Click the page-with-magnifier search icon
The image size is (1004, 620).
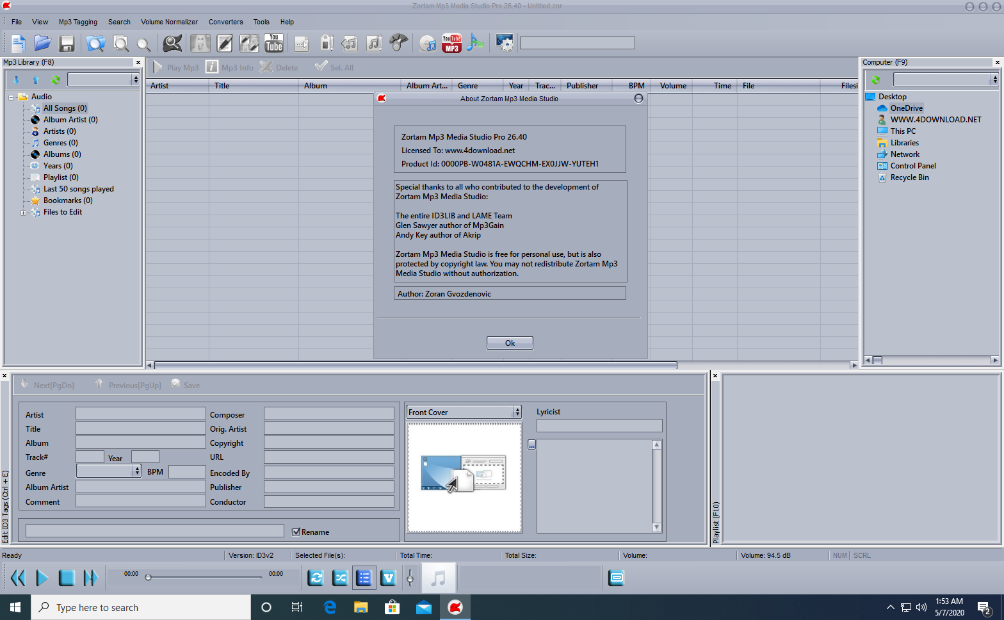[x=120, y=43]
